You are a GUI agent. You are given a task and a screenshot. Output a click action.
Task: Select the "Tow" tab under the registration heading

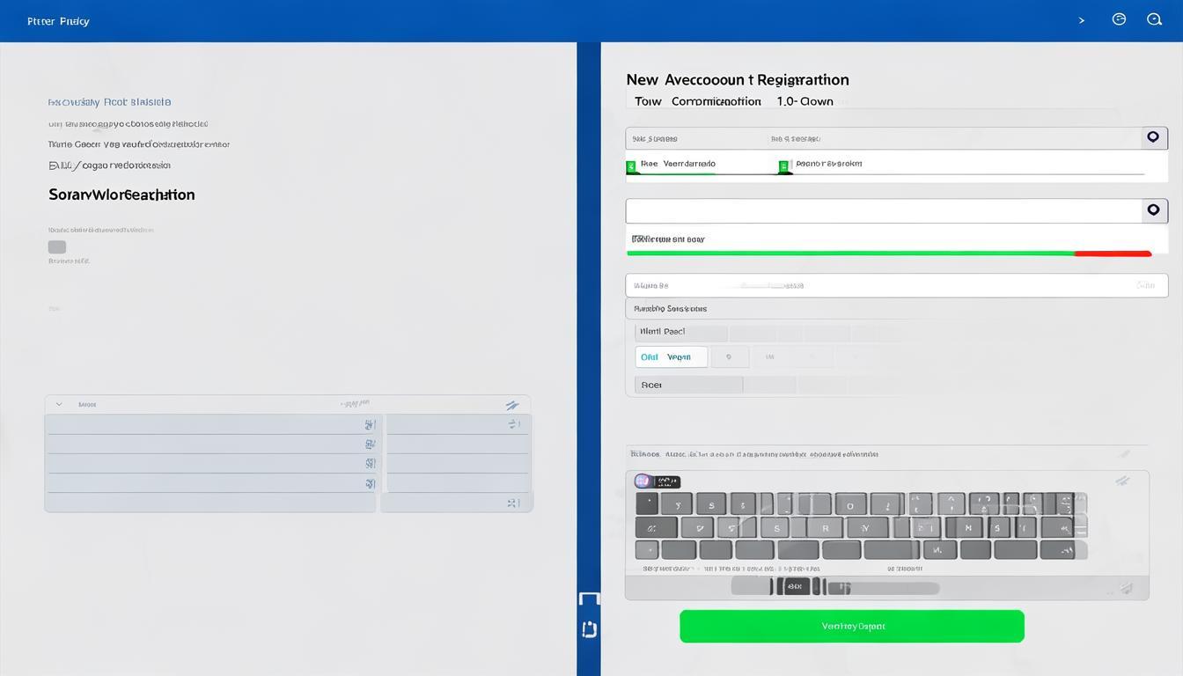(648, 102)
